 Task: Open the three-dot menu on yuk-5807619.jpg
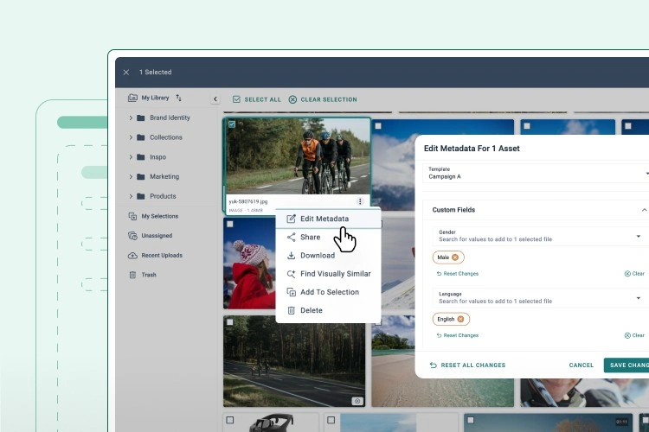(360, 201)
